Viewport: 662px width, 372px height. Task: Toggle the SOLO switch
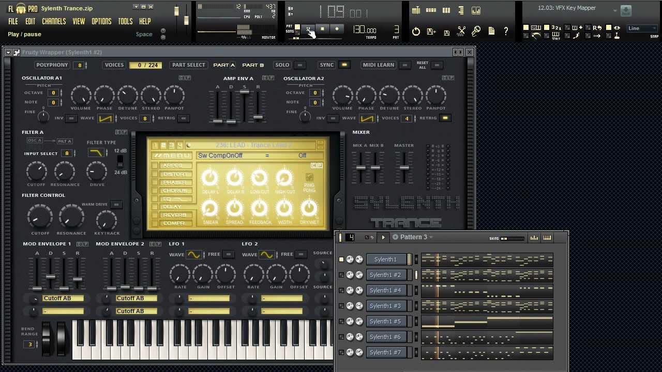pyautogui.click(x=300, y=65)
